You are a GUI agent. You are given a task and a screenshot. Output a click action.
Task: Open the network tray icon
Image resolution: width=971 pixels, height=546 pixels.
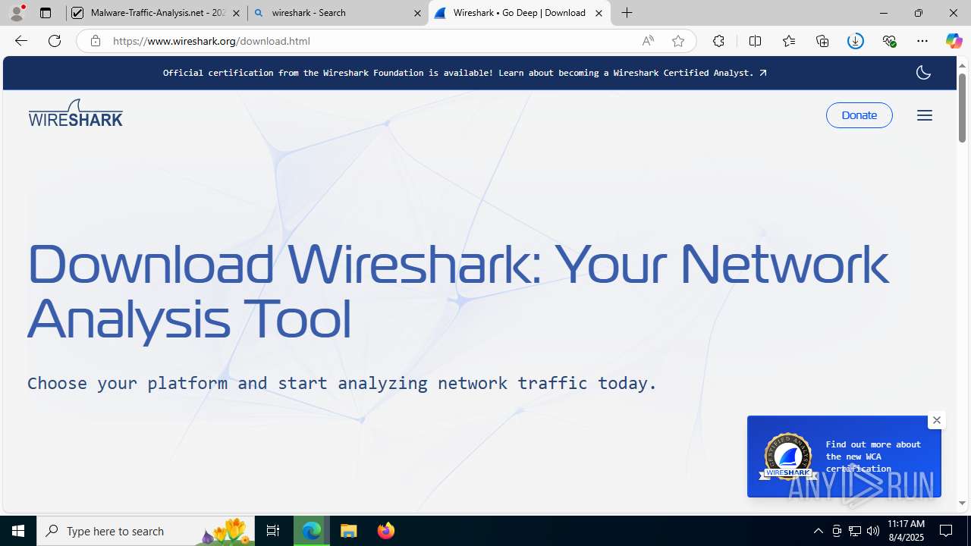coord(855,531)
